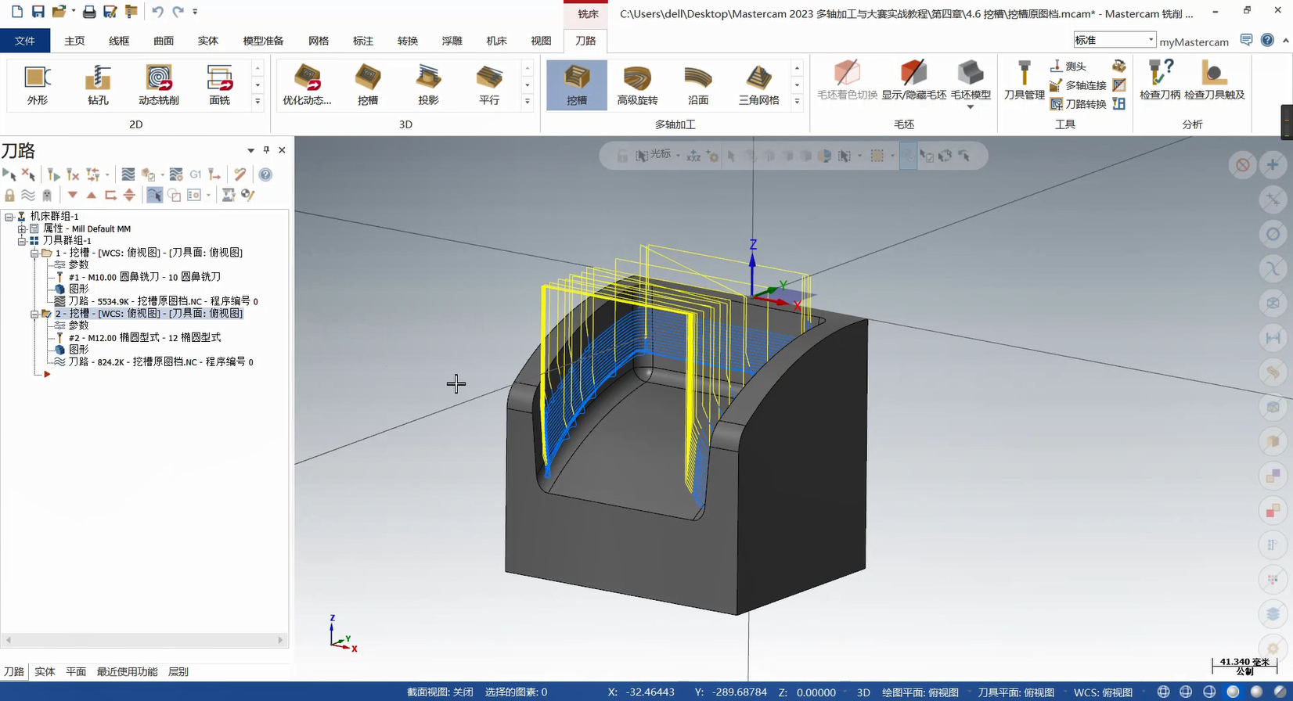The image size is (1293, 701).
Task: Click the 多轴连接 button
Action: pyautogui.click(x=1079, y=85)
